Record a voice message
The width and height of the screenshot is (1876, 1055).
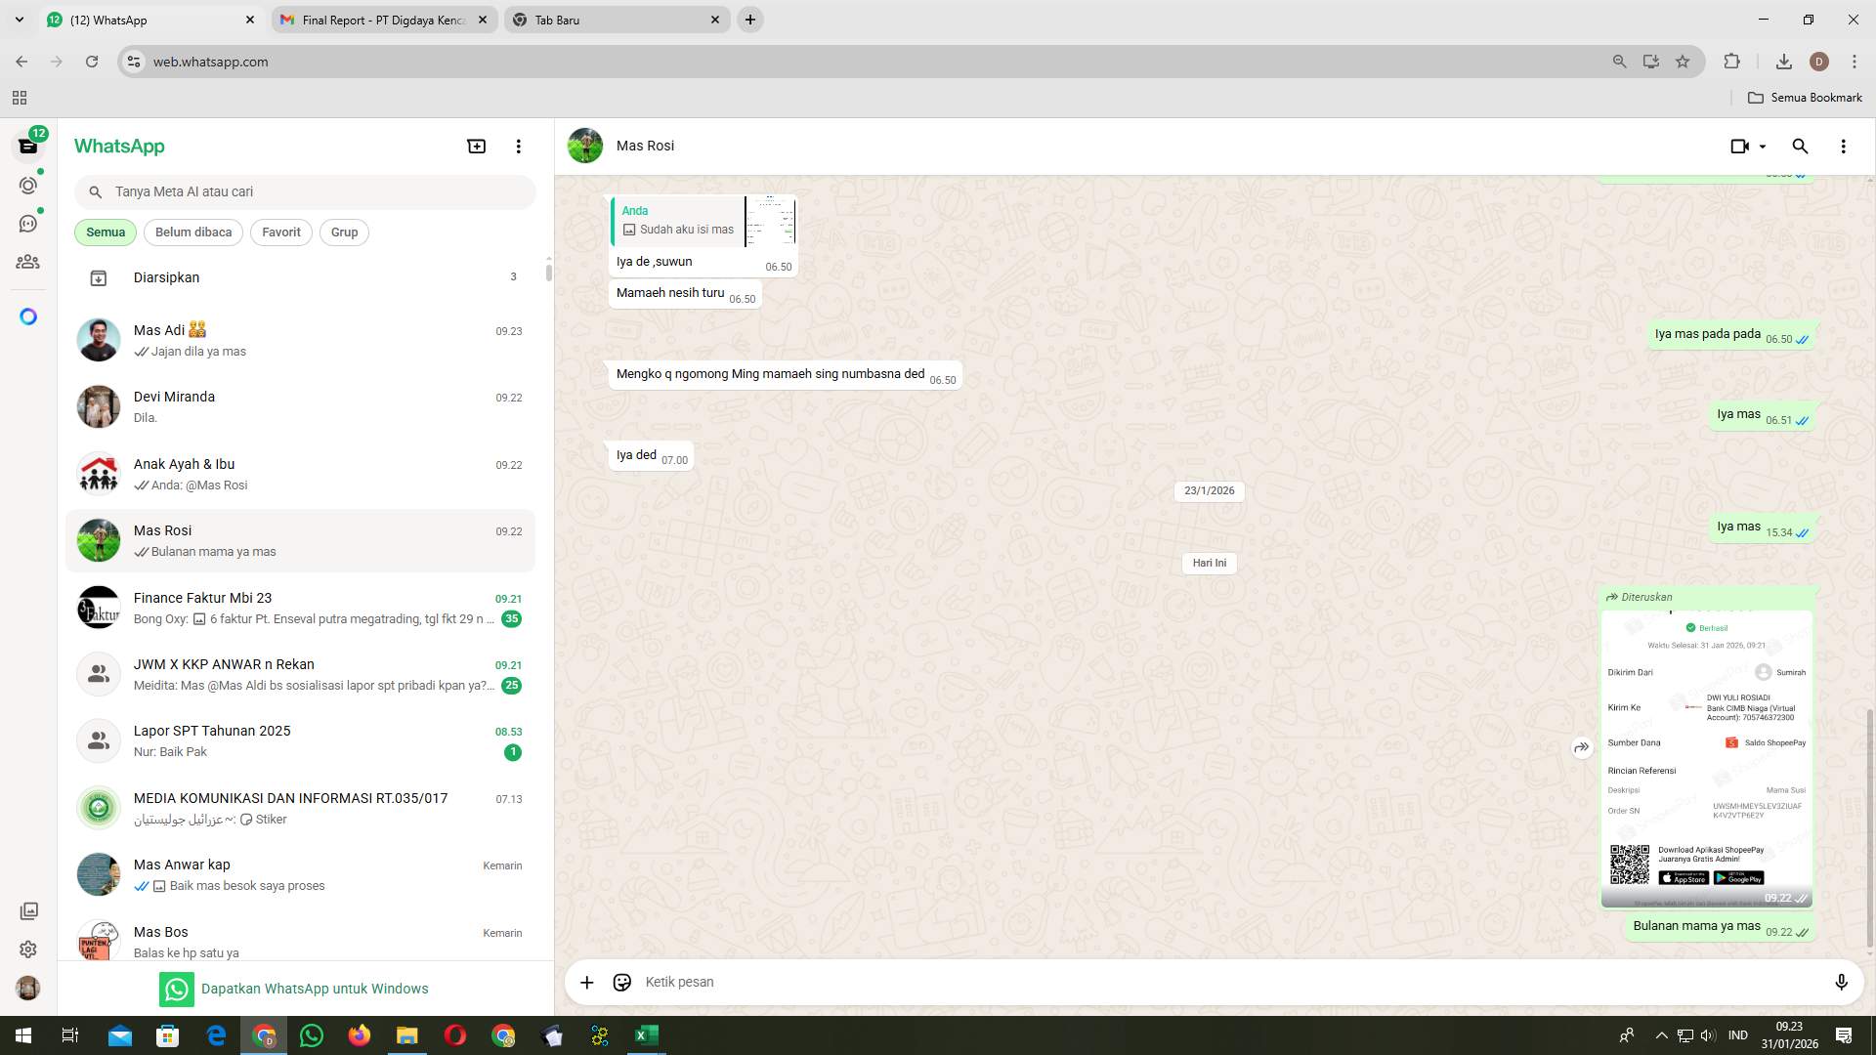(x=1842, y=982)
